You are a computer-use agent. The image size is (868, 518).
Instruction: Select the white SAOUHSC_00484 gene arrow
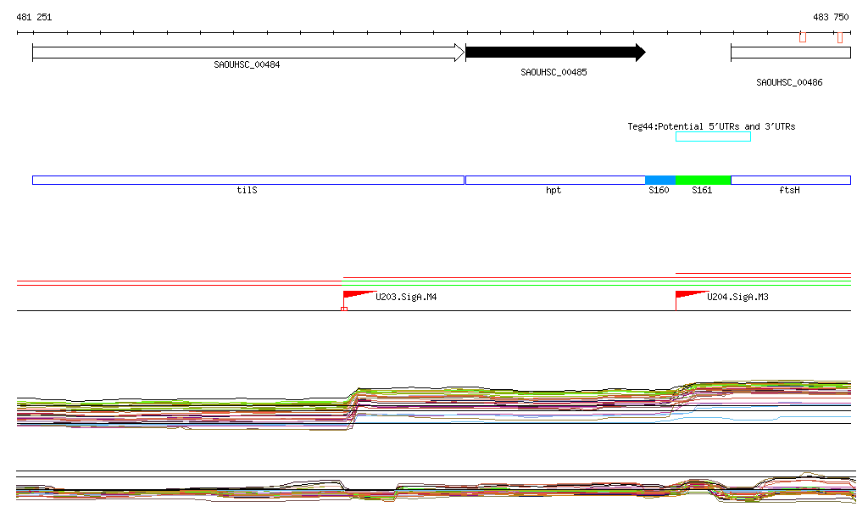coord(248,53)
